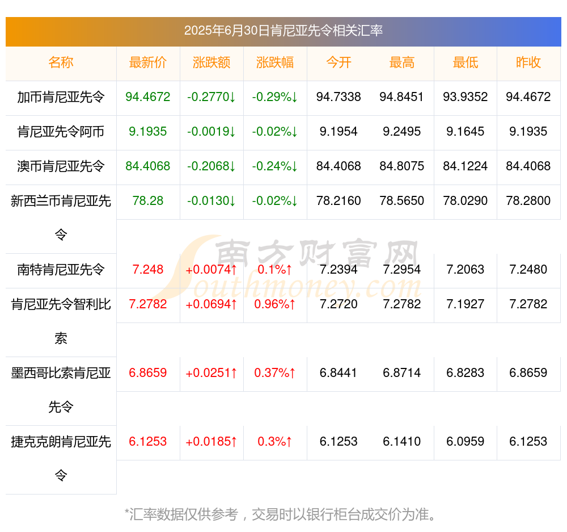Select the percentage -0.24%↓
Image resolution: width=567 pixels, height=532 pixels.
coord(275,166)
